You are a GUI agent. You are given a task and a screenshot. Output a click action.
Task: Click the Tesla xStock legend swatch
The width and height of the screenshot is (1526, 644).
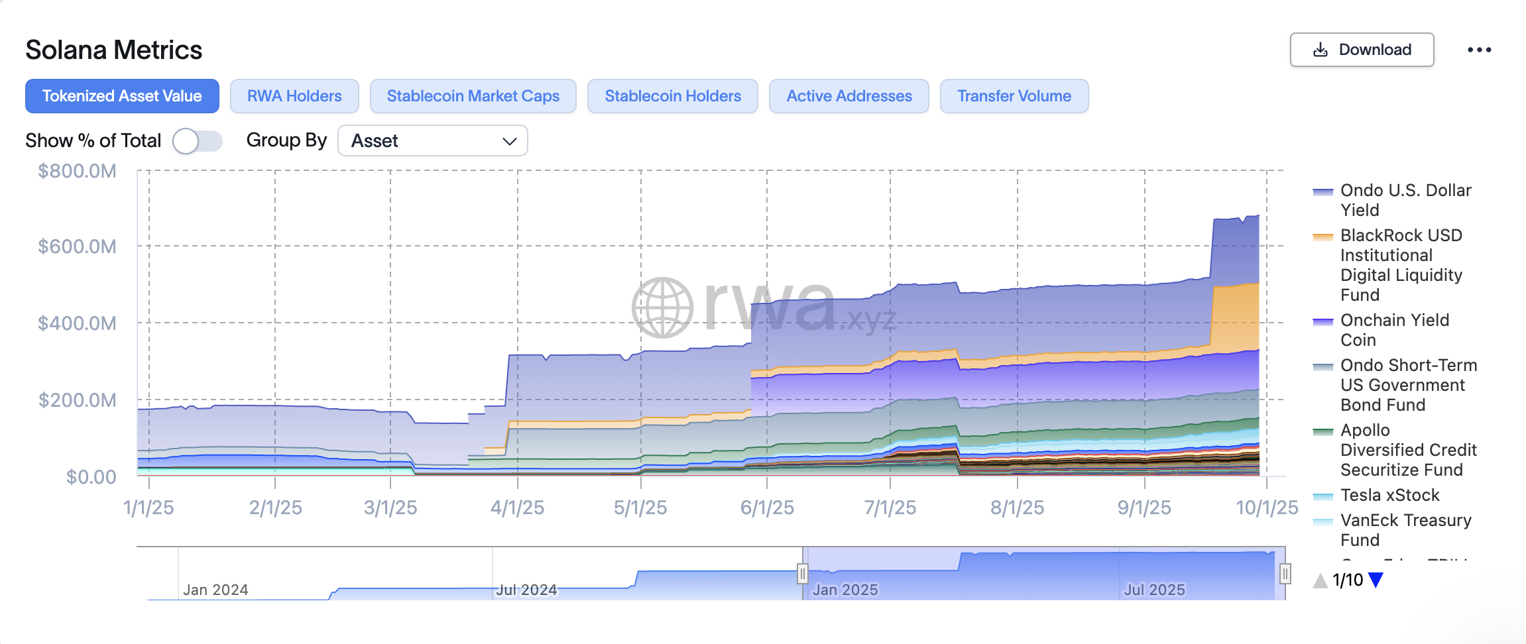coord(1323,496)
